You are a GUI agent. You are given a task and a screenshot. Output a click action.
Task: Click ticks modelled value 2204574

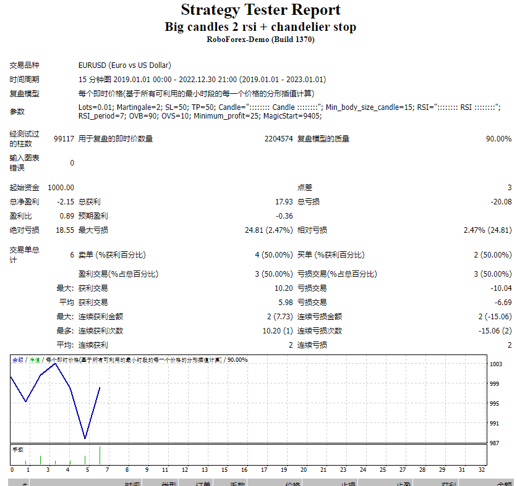click(x=279, y=138)
